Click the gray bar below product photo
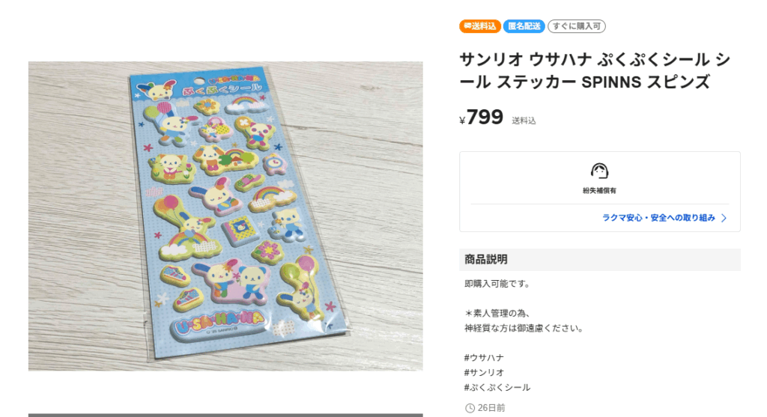 click(225, 415)
